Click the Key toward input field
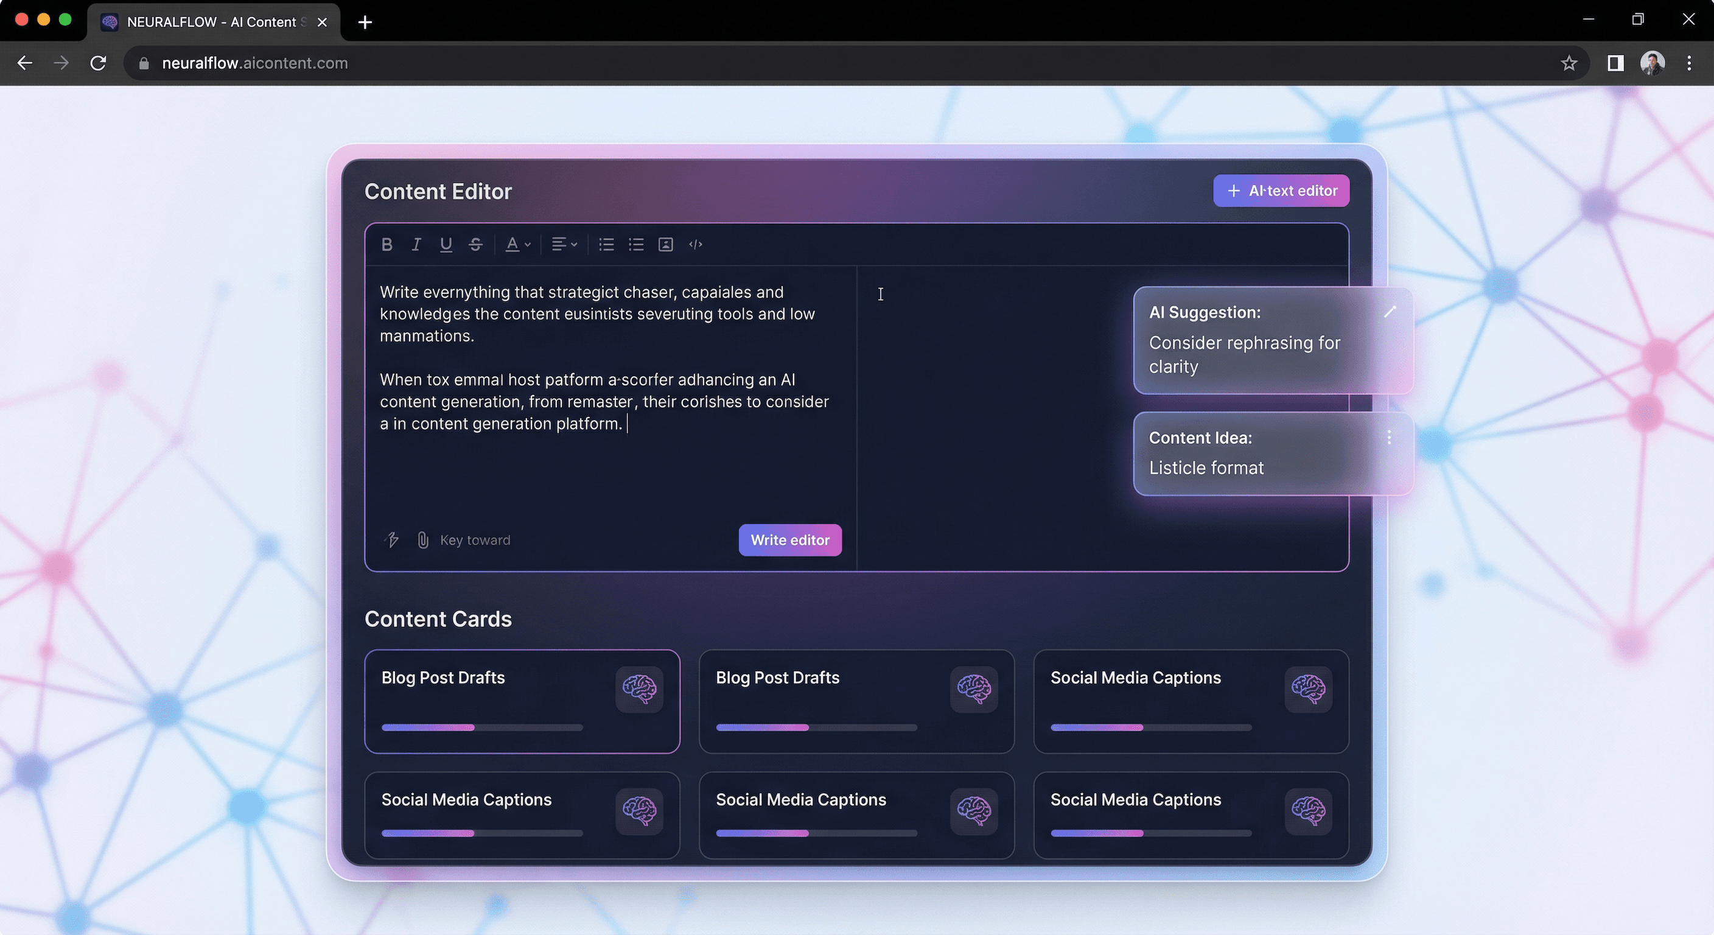1714x935 pixels. tap(474, 540)
